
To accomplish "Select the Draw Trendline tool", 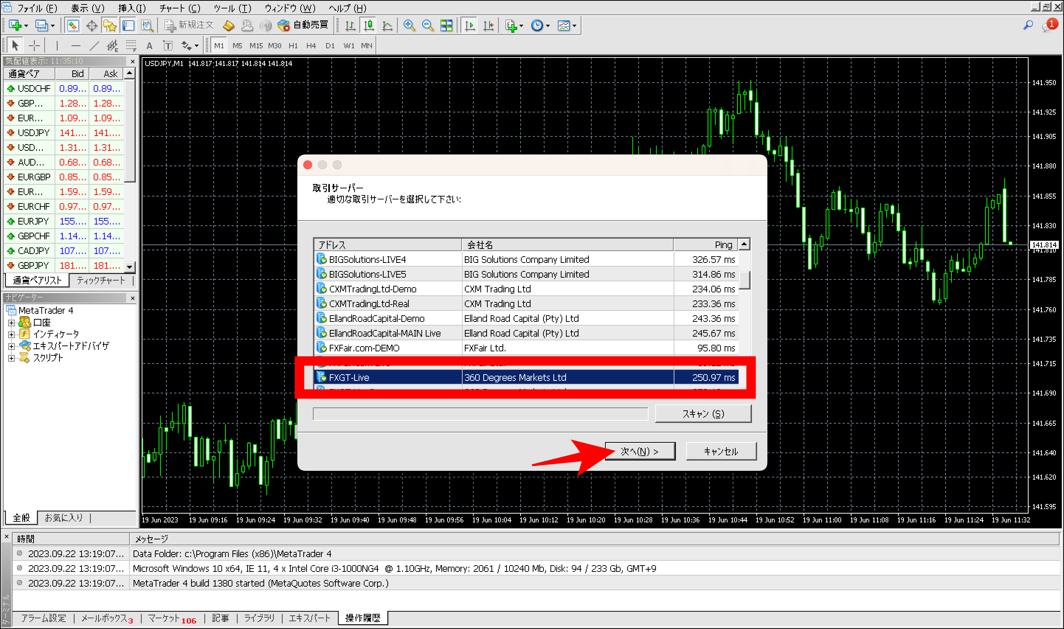I will pos(94,45).
